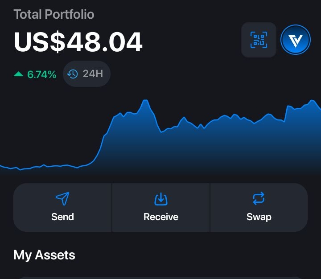The width and height of the screenshot is (321, 279).
Task: Select the Receive label
Action: click(x=161, y=217)
